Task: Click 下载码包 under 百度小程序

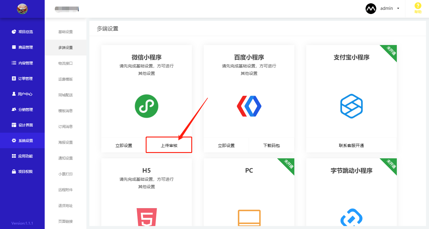Action: [x=271, y=146]
